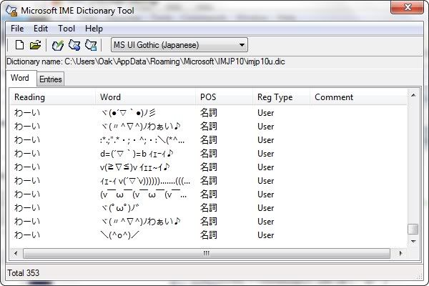Click the IME Dictionary Tool title bar icon
The image size is (429, 286).
tap(11, 11)
